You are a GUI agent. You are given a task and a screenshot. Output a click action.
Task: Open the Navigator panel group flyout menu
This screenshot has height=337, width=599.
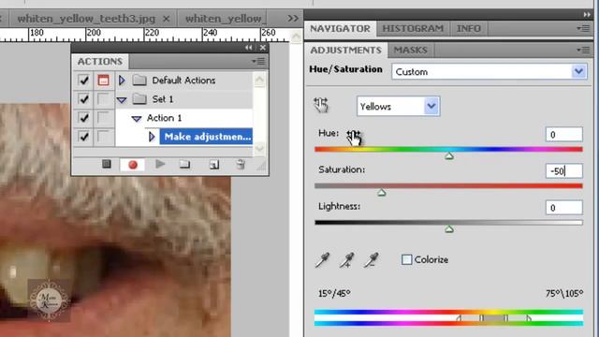coord(583,28)
